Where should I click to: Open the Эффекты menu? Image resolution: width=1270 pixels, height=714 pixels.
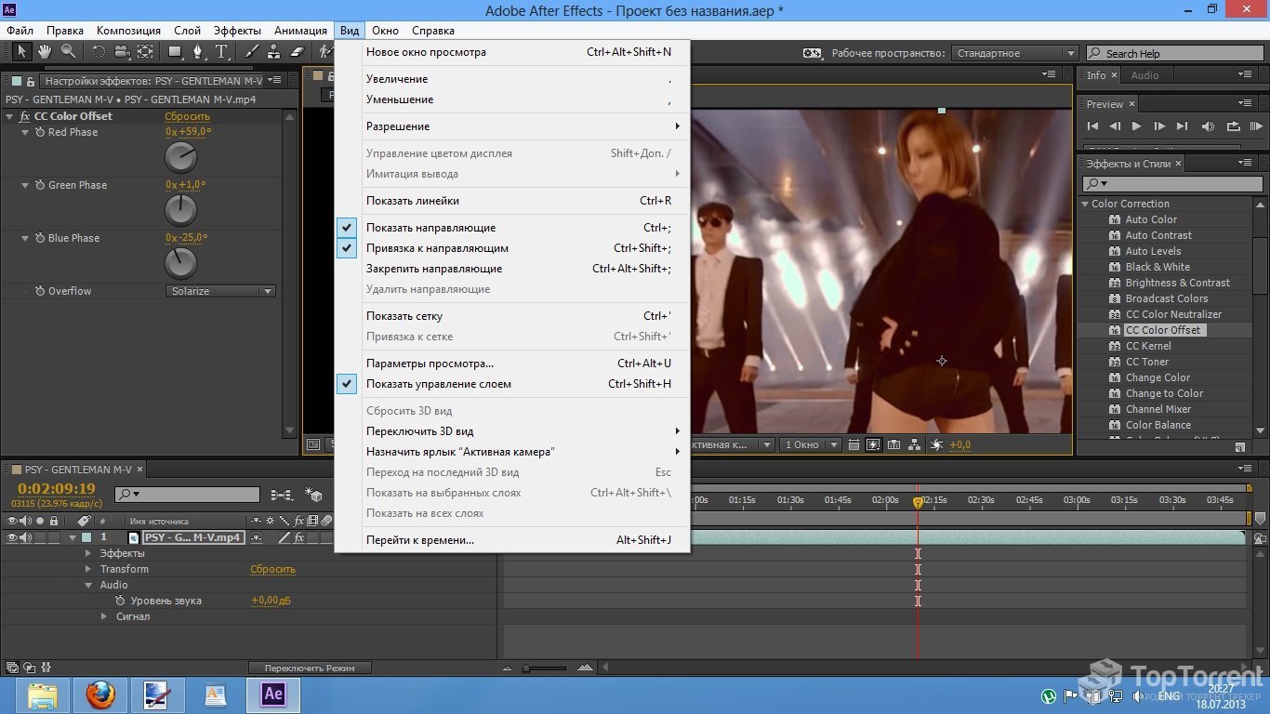point(237,31)
